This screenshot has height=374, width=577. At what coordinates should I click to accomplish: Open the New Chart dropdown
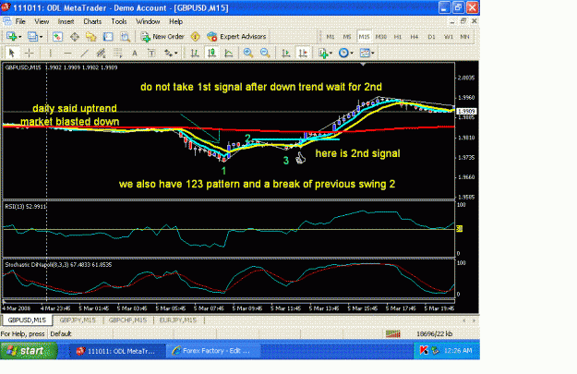point(14,36)
